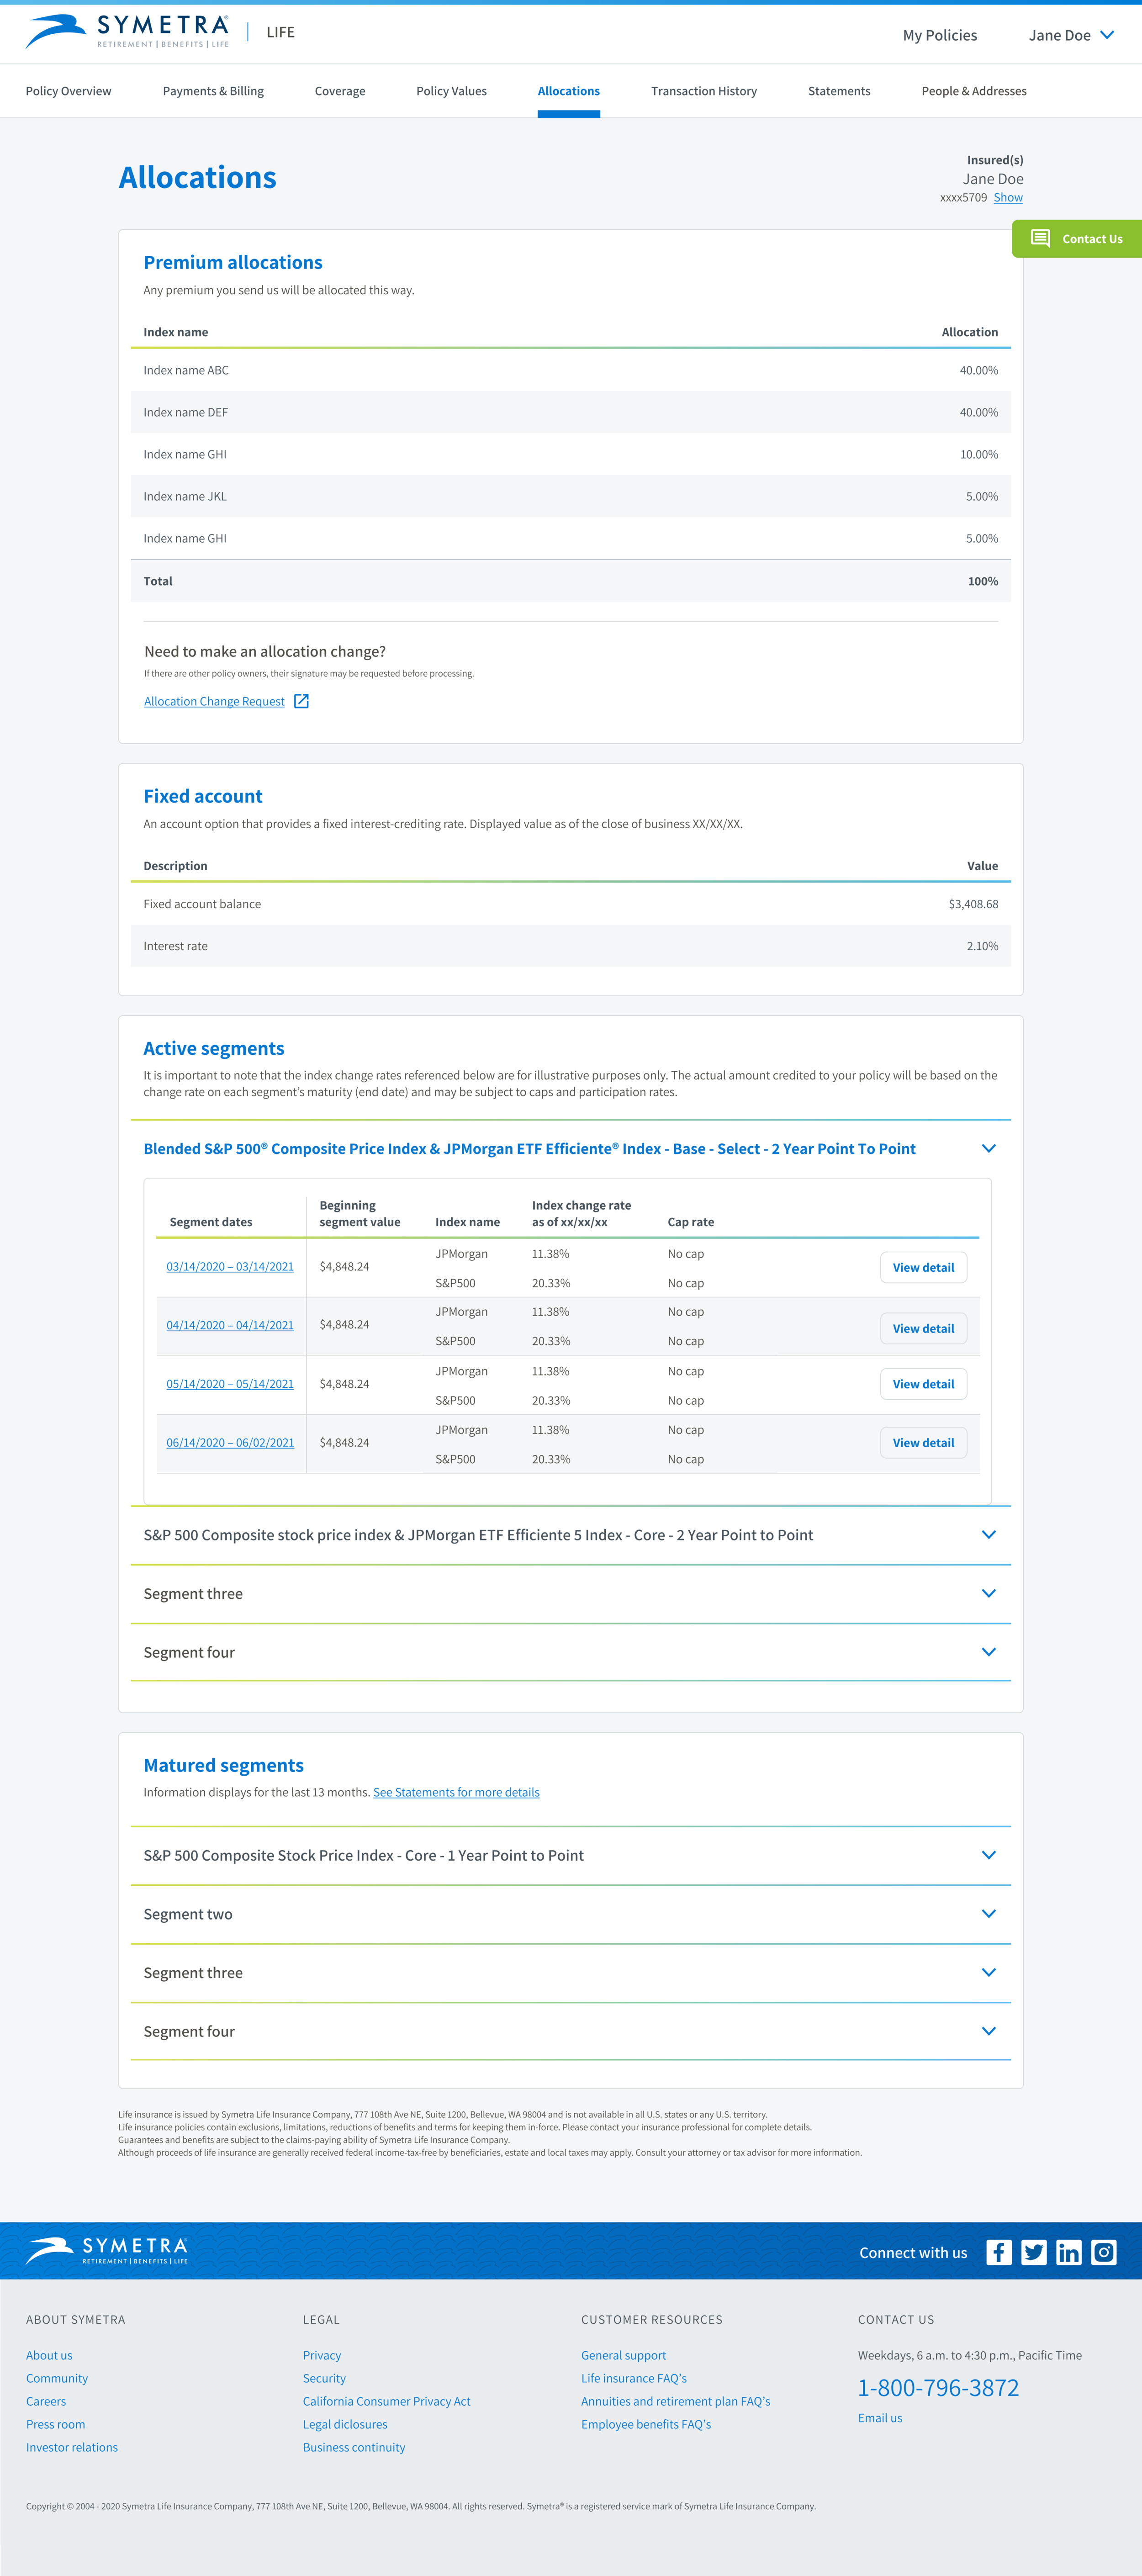1142x2576 pixels.
Task: Open See Statements for more details link
Action: [456, 1792]
